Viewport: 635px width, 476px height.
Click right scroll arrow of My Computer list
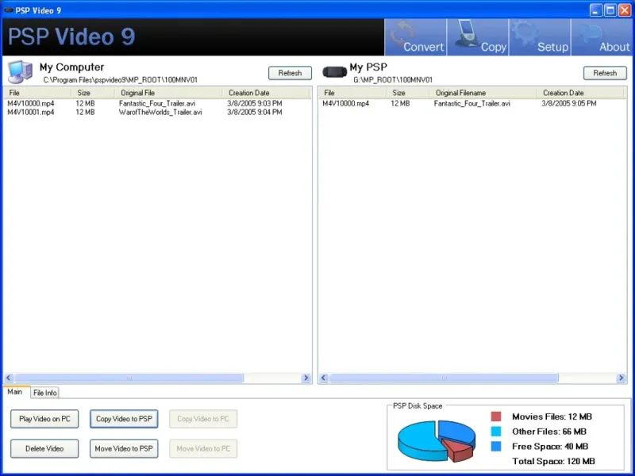click(306, 378)
